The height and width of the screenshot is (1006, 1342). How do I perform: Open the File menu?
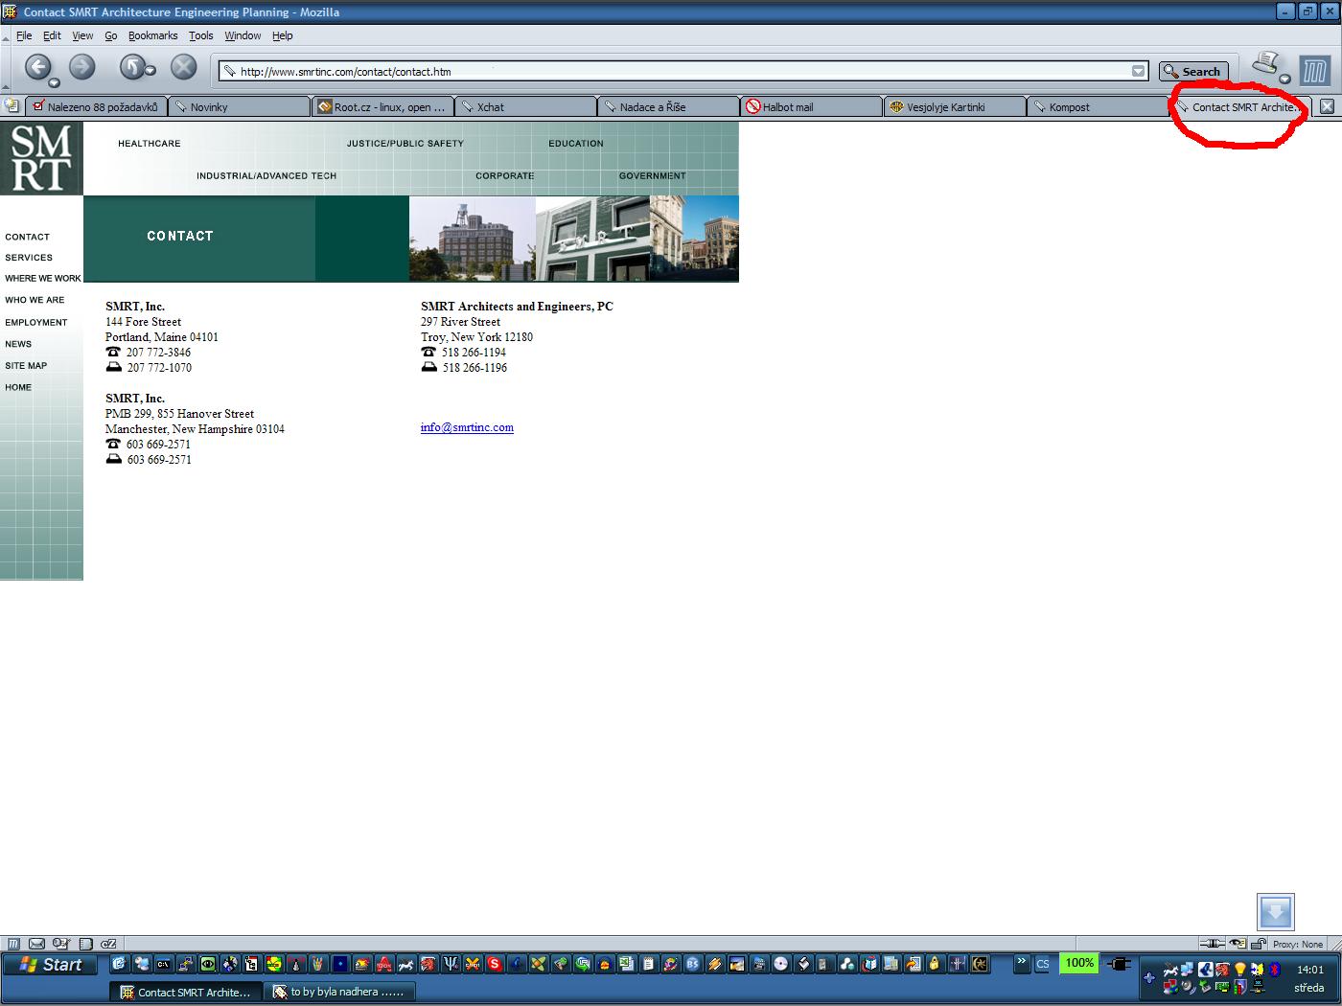pyautogui.click(x=24, y=35)
